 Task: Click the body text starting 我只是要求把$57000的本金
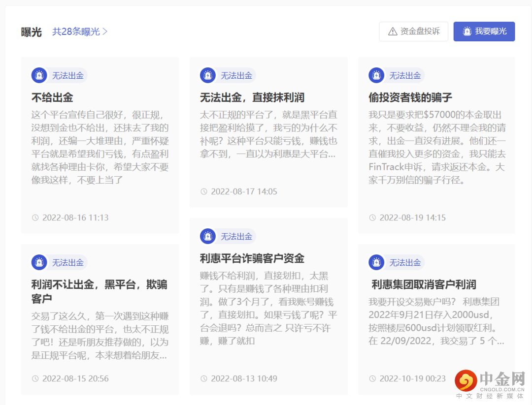(x=437, y=148)
